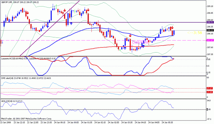This screenshot has height=124, width=214.
Task: Click the 0.00 level tag in the ADX panel
Action: [209, 109]
